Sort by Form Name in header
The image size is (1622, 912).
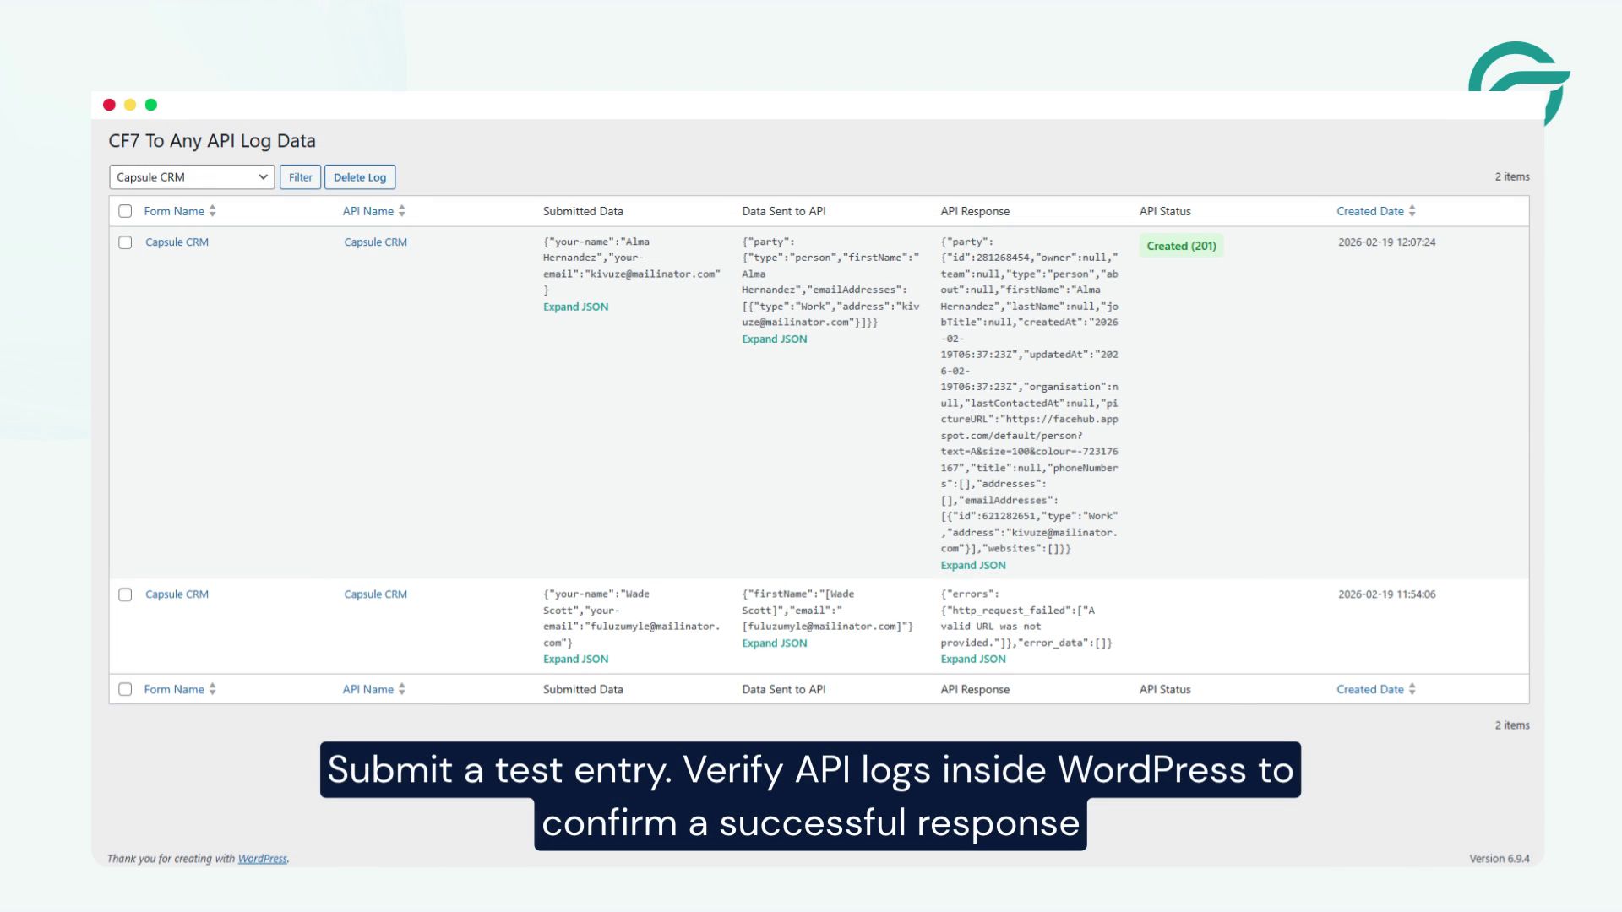174,211
